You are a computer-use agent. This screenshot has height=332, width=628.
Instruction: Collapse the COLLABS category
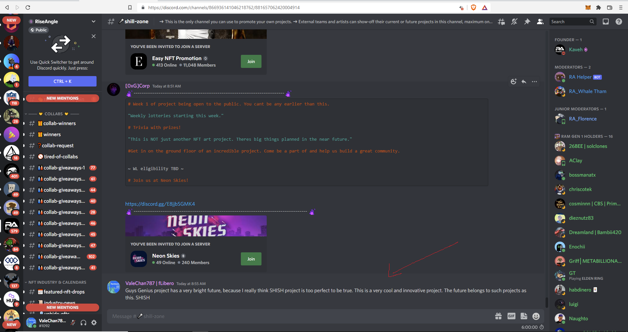tap(53, 114)
